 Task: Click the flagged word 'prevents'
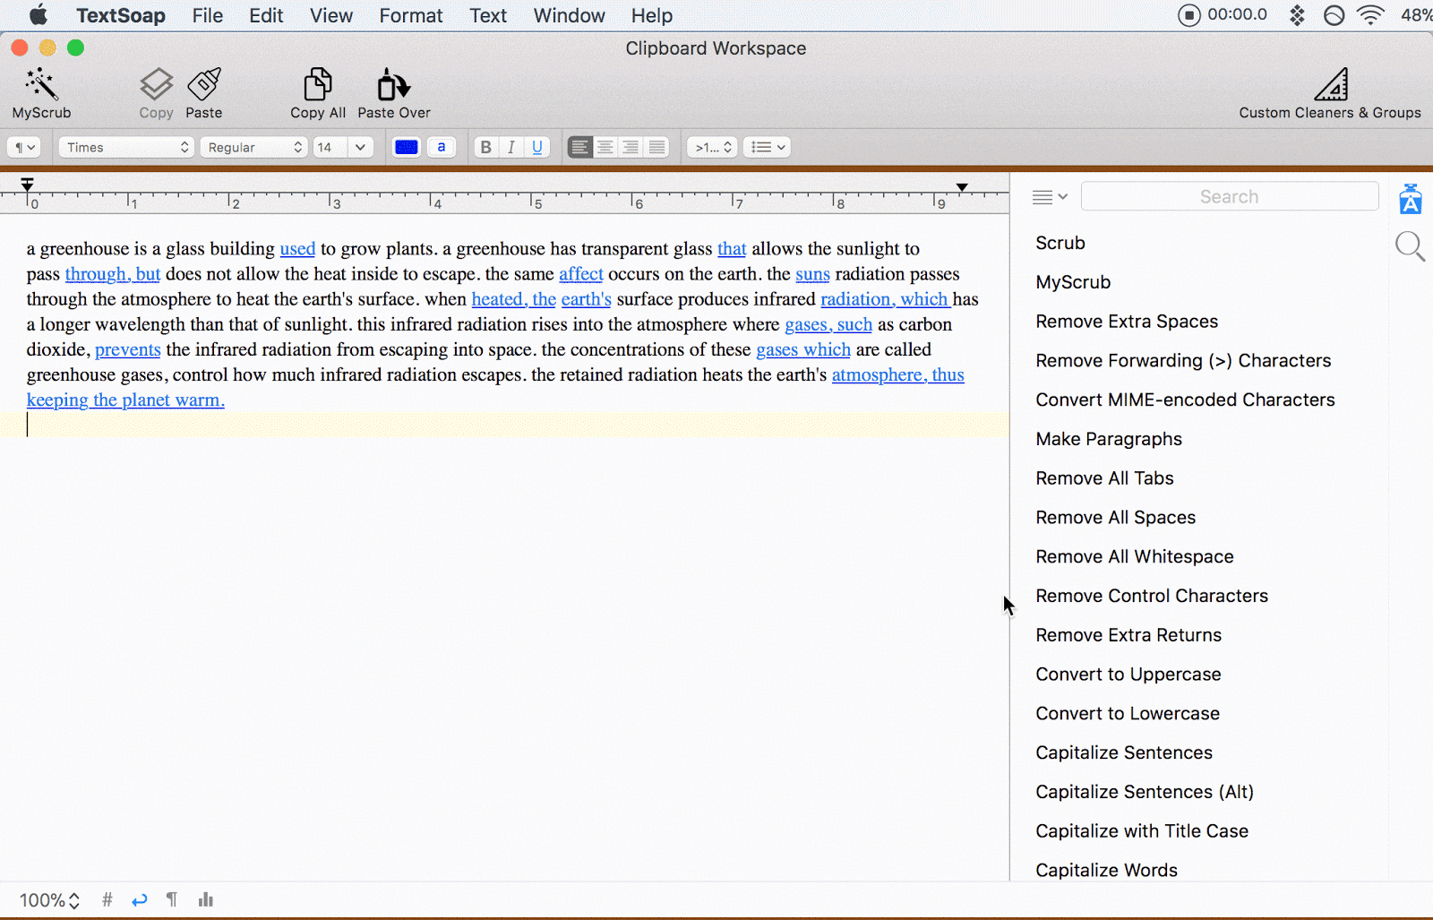tap(128, 349)
